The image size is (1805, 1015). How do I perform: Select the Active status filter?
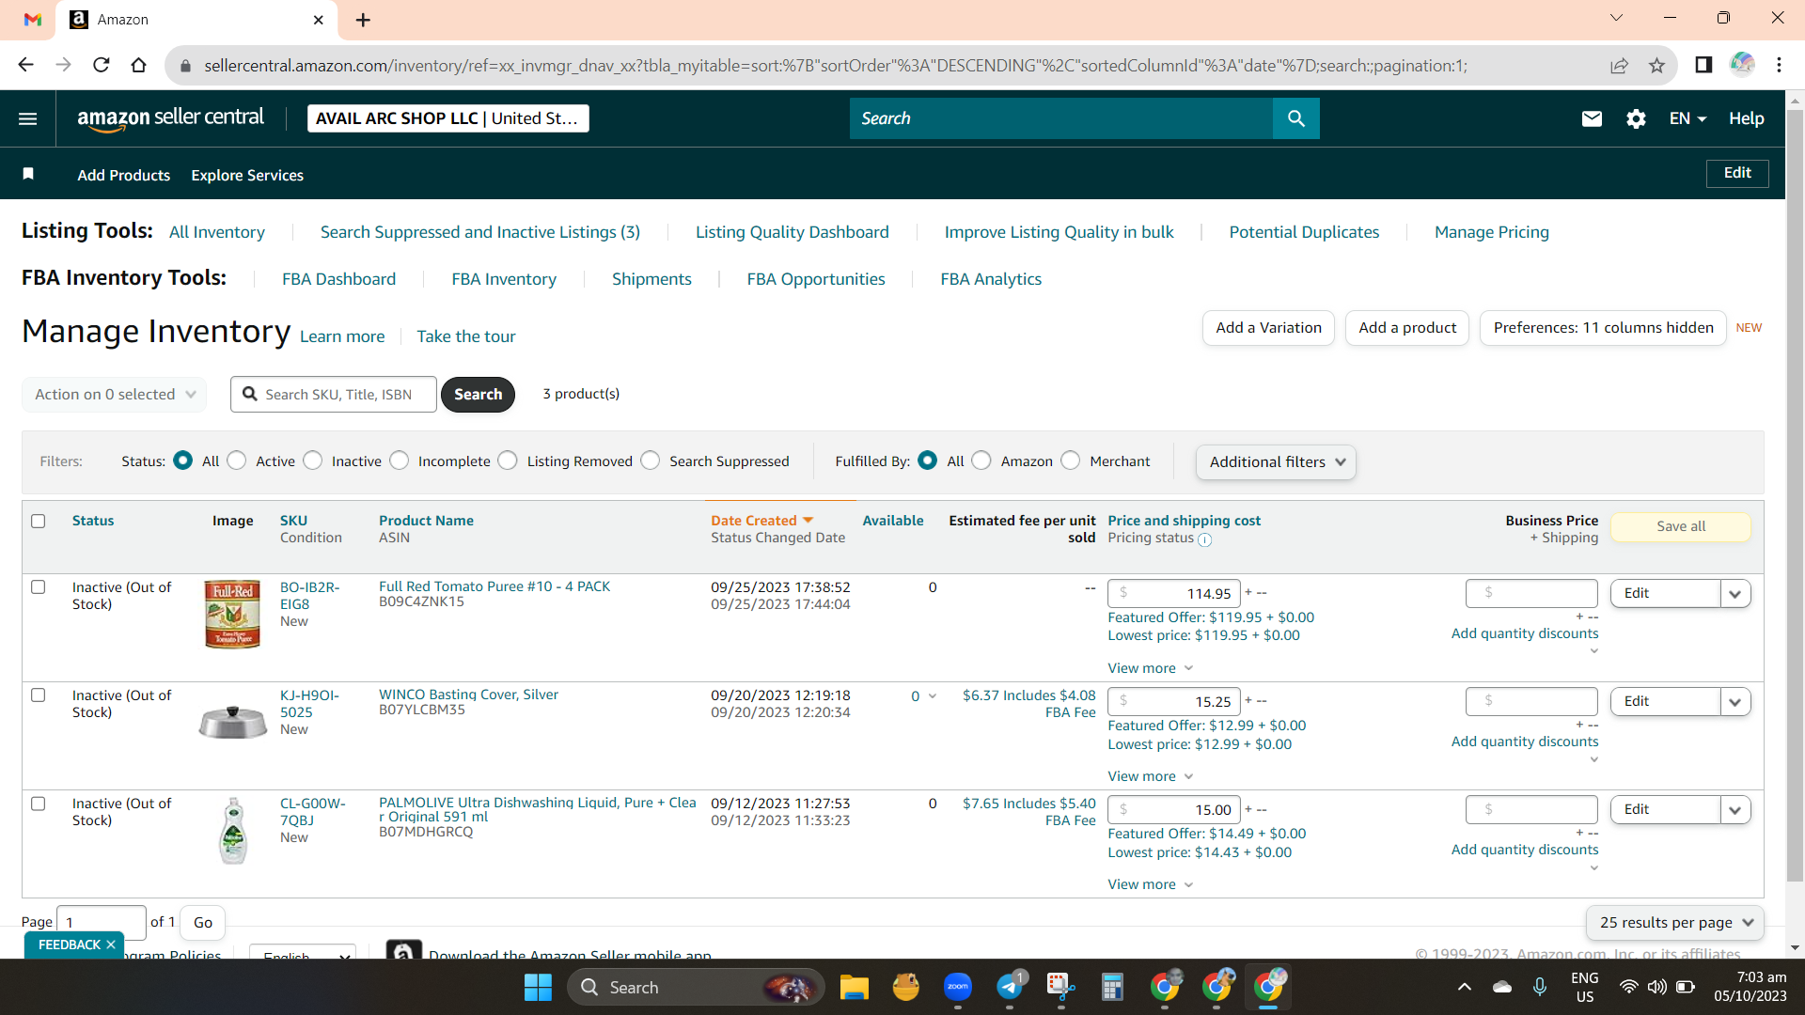[x=237, y=461]
